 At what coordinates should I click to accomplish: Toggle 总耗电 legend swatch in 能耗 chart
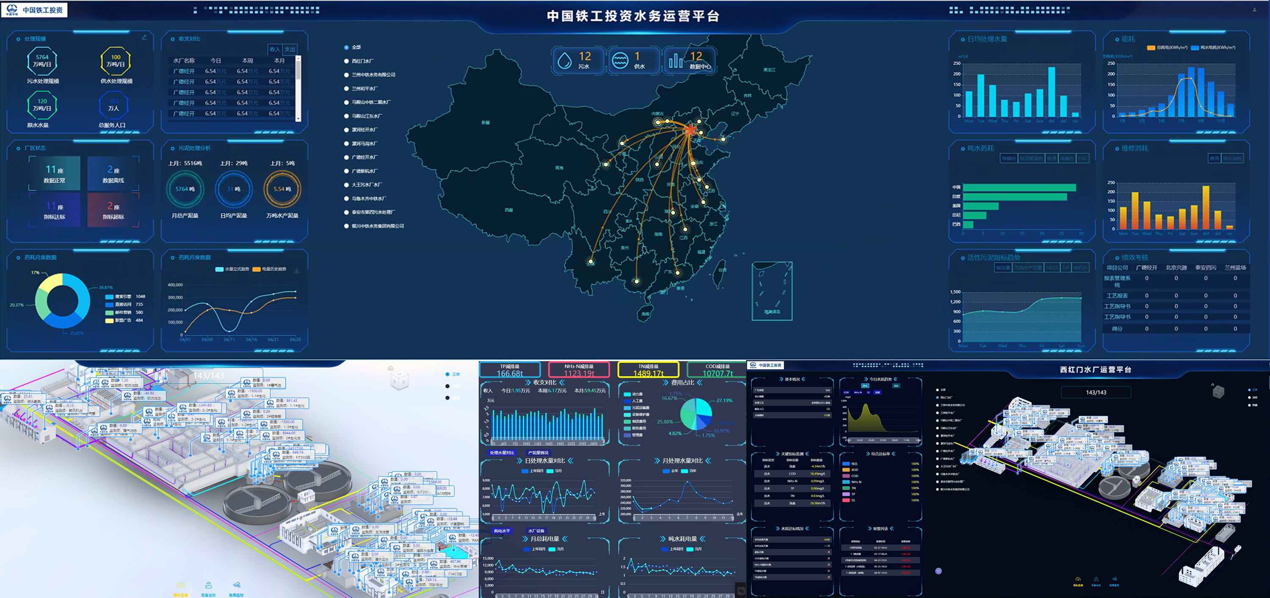pyautogui.click(x=1151, y=48)
